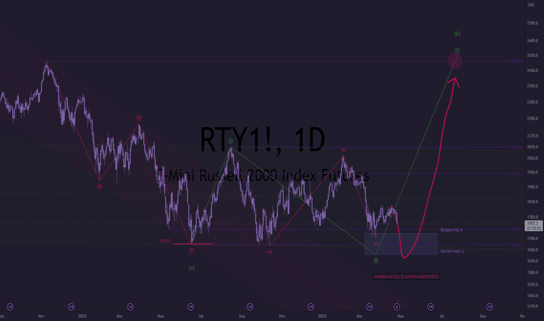Open the rollover marker right of Sep 2023
This screenshot has height=321, width=544.
[x=489, y=307]
